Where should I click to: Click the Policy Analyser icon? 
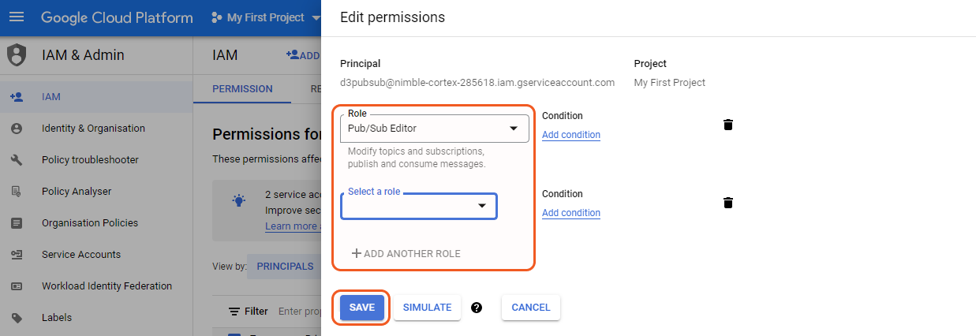pos(17,192)
